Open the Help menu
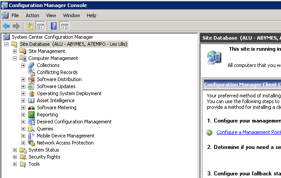 click(x=92, y=15)
